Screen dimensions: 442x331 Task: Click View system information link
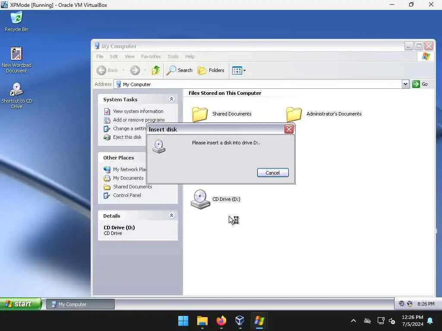click(138, 111)
